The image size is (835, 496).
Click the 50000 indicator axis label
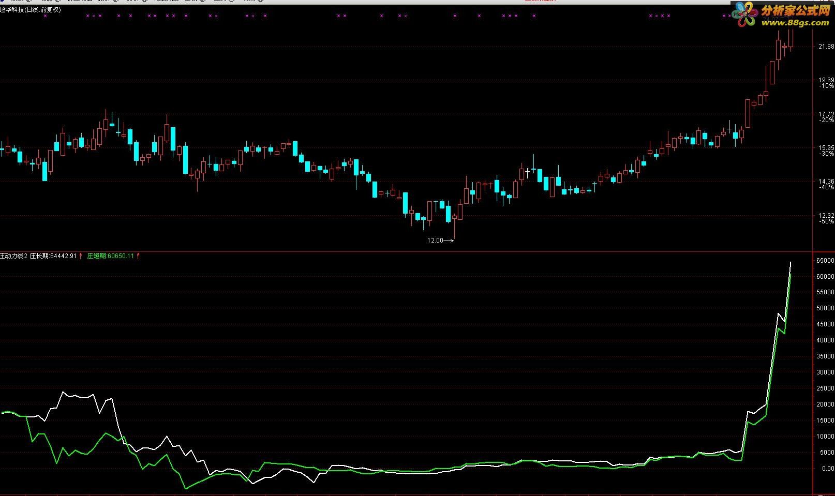(x=826, y=309)
